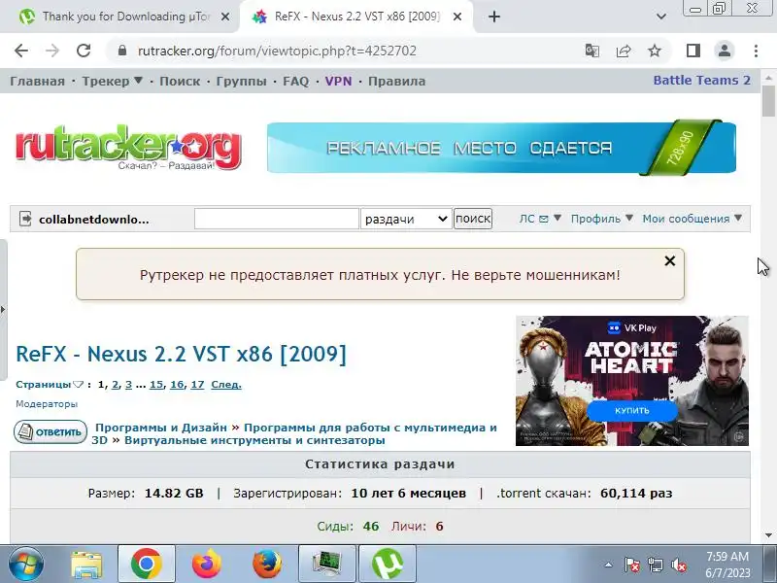Show hidden tray icons arrow
The height and width of the screenshot is (583, 777).
(x=609, y=565)
